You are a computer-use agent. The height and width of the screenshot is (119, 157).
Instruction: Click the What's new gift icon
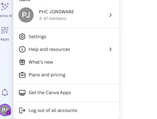click(22, 62)
